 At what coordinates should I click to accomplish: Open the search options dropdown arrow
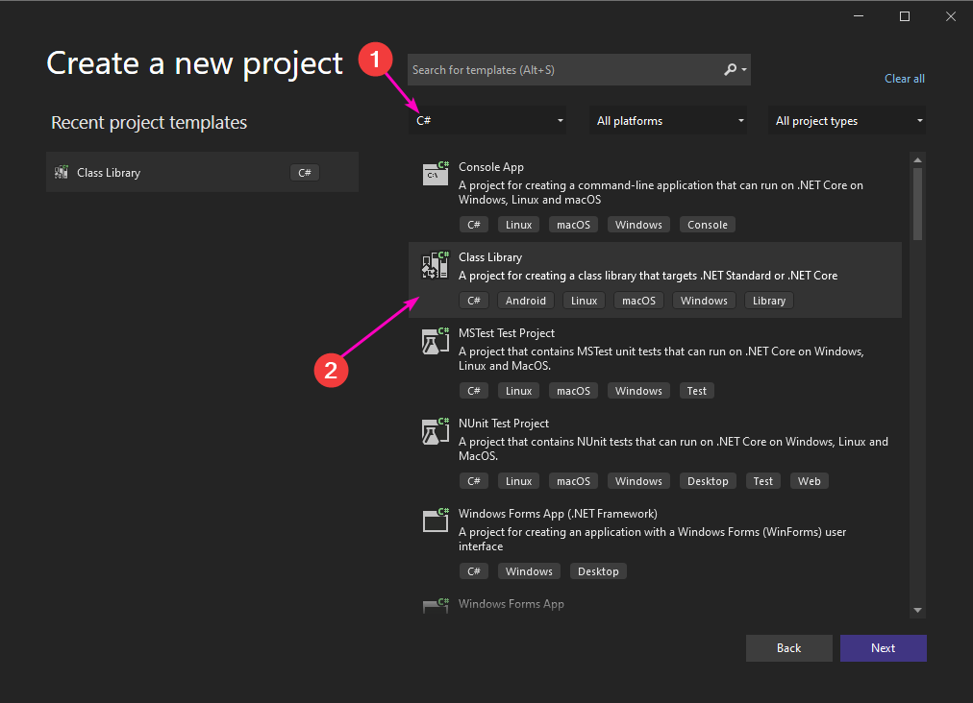tap(744, 70)
